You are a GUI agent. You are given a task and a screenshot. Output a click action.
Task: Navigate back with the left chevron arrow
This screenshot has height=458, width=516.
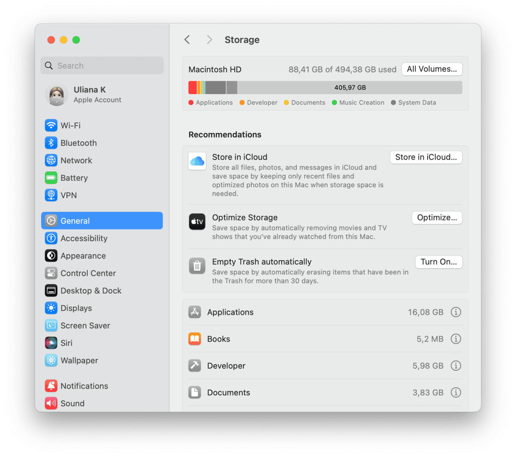pyautogui.click(x=187, y=39)
